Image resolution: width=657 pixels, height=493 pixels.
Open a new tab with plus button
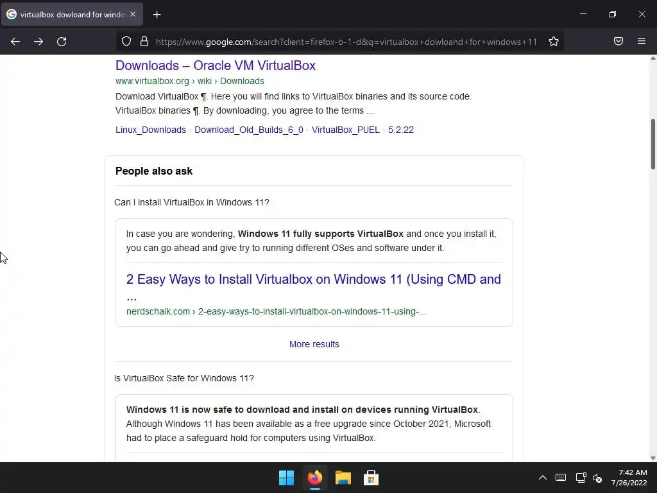(157, 15)
